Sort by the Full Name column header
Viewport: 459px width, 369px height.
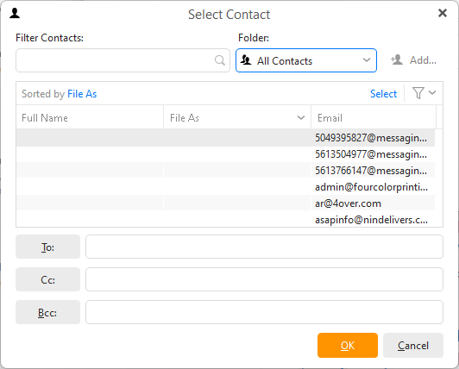(90, 117)
